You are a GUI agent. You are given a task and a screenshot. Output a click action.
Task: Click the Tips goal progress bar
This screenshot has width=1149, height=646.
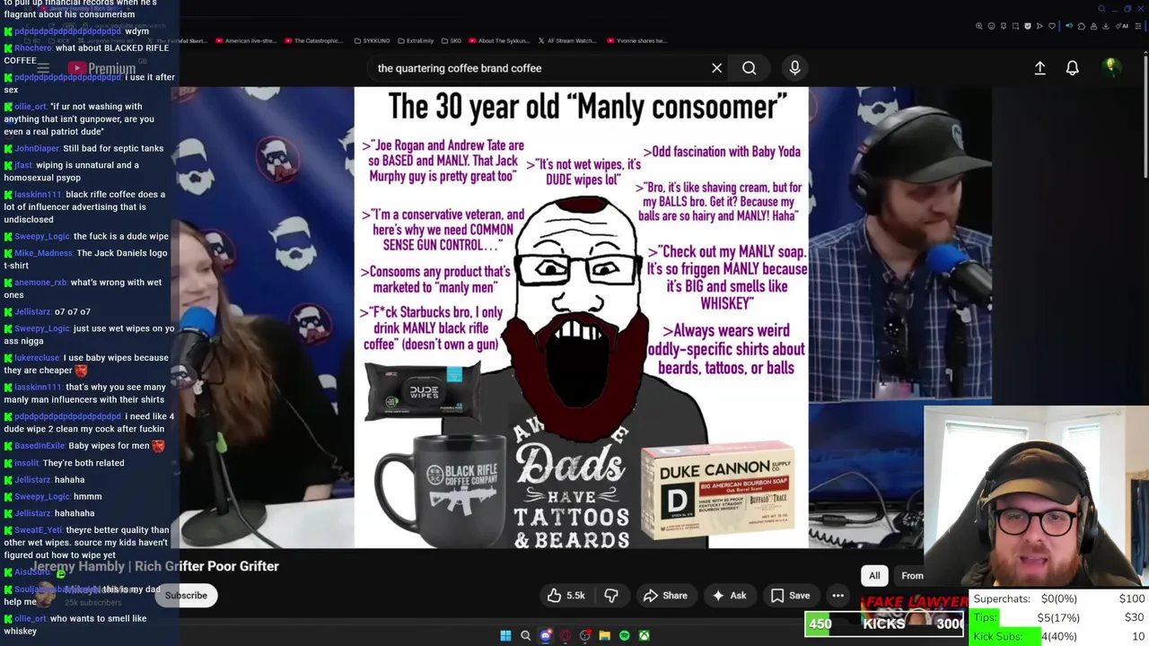click(1060, 617)
